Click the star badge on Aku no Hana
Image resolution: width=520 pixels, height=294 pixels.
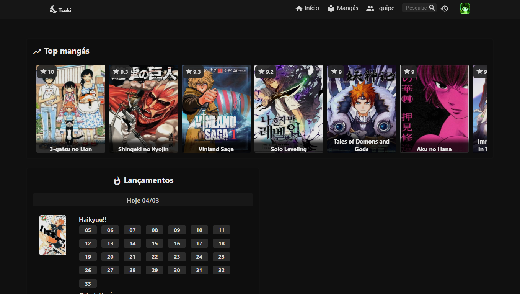(409, 72)
